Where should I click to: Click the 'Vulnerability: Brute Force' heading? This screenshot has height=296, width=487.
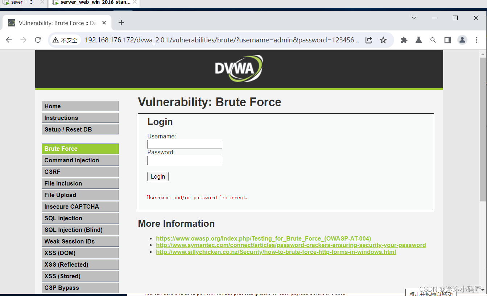coord(210,102)
